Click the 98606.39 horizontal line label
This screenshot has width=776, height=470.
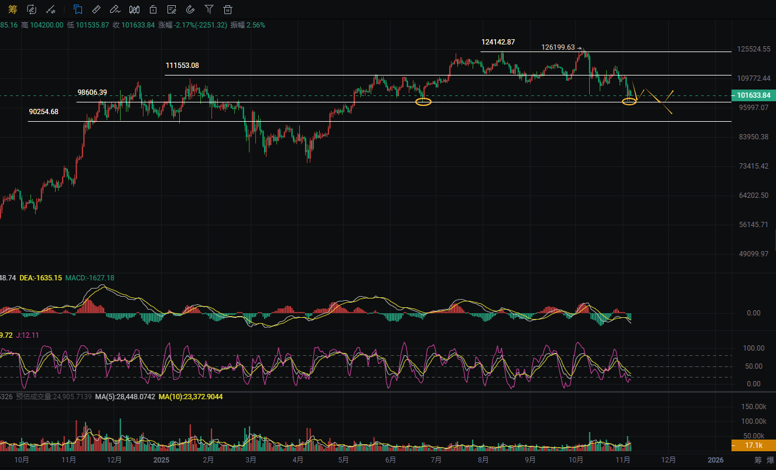click(92, 92)
